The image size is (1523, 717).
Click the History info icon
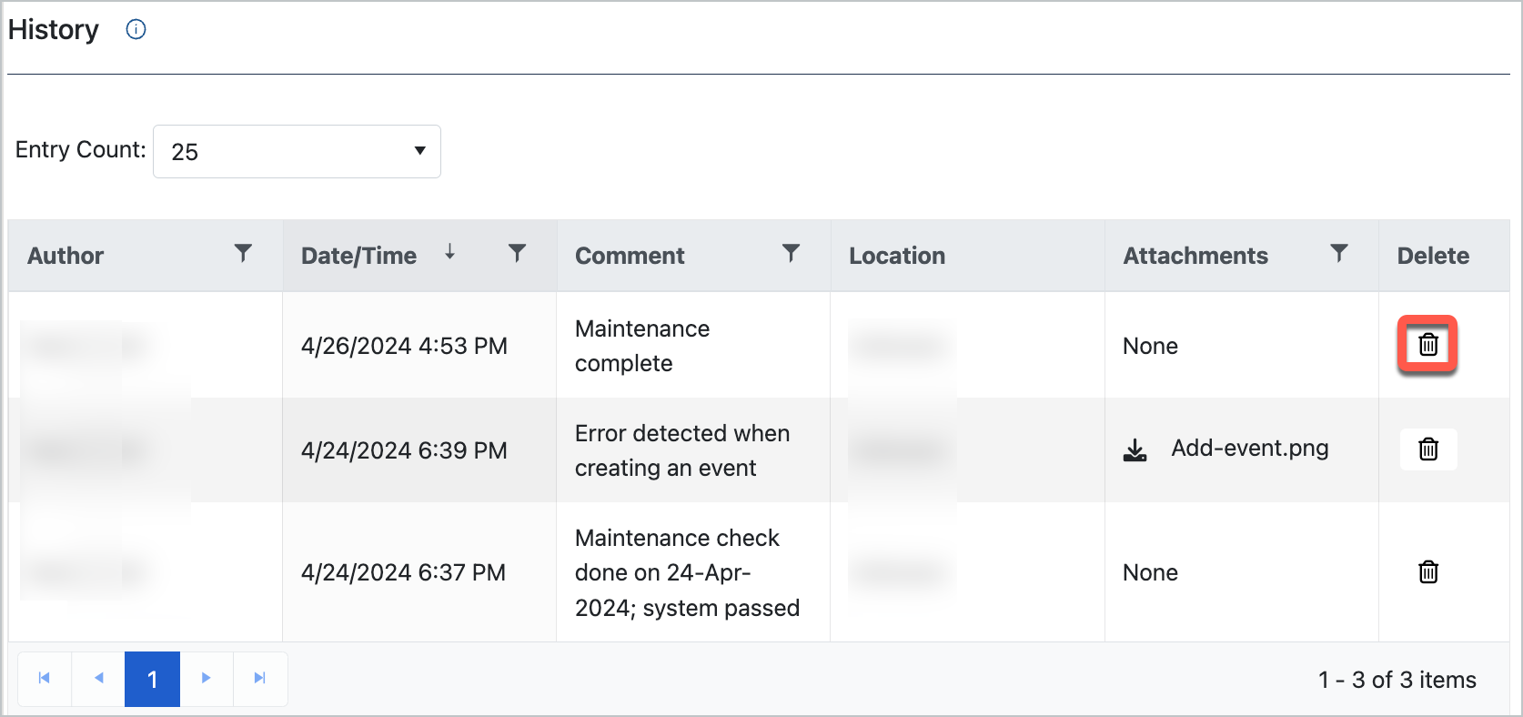[136, 30]
